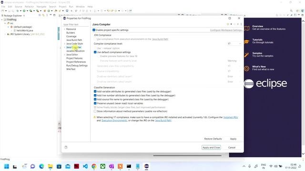305x171 pixels.
Task: Toggle Enable project specific settings checkbox
Action: click(94, 30)
